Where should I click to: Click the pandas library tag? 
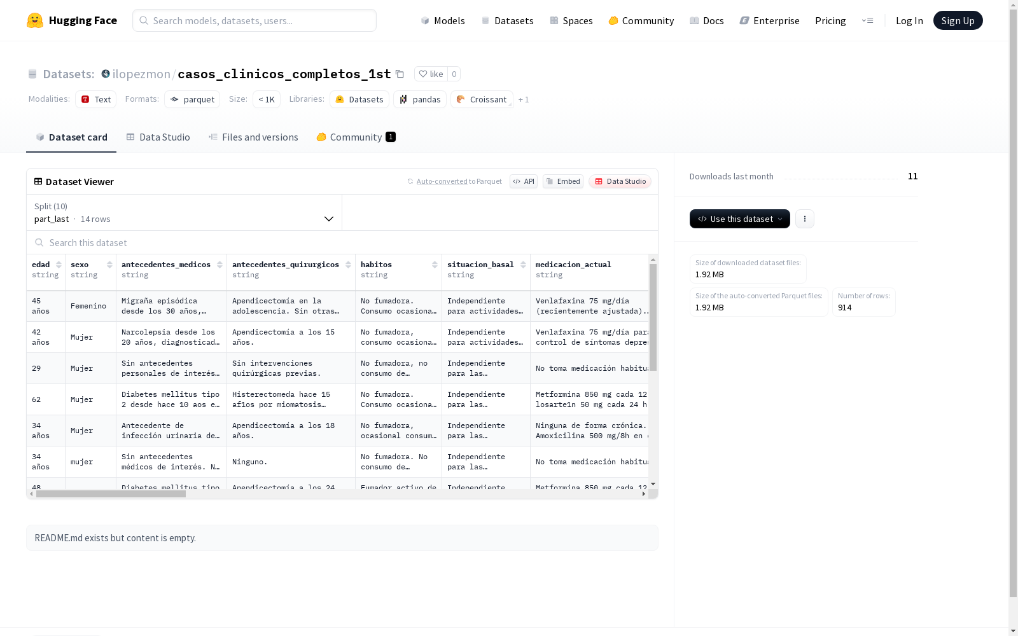pyautogui.click(x=420, y=99)
